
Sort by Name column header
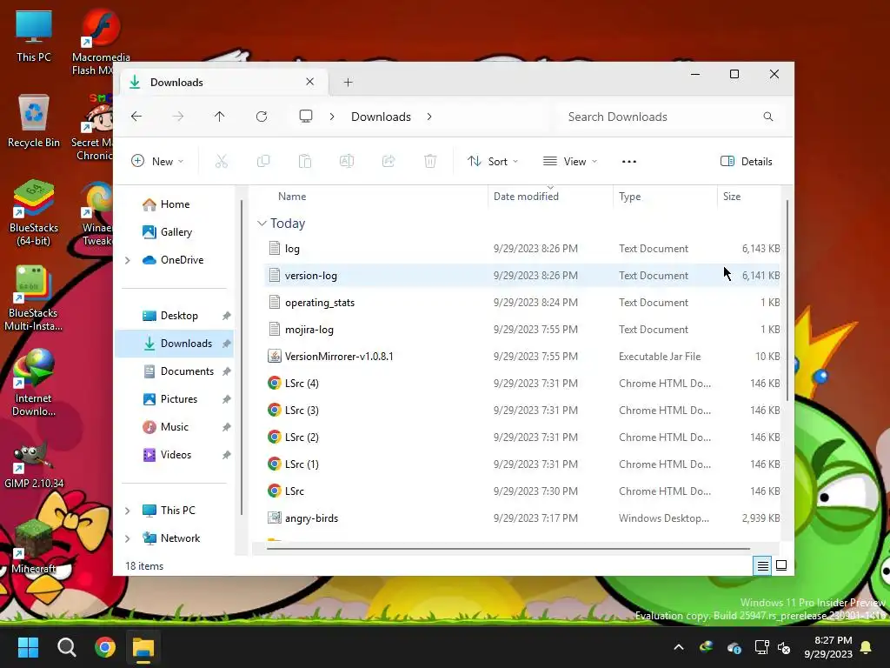(292, 197)
